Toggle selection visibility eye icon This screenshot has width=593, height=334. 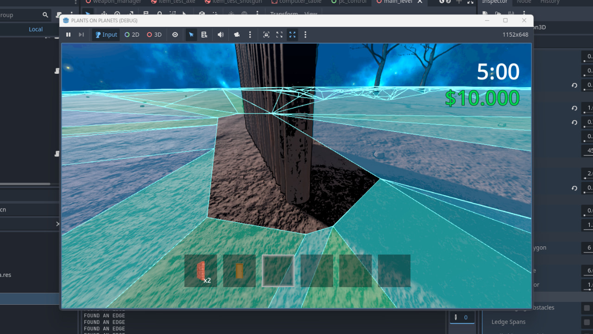(175, 35)
